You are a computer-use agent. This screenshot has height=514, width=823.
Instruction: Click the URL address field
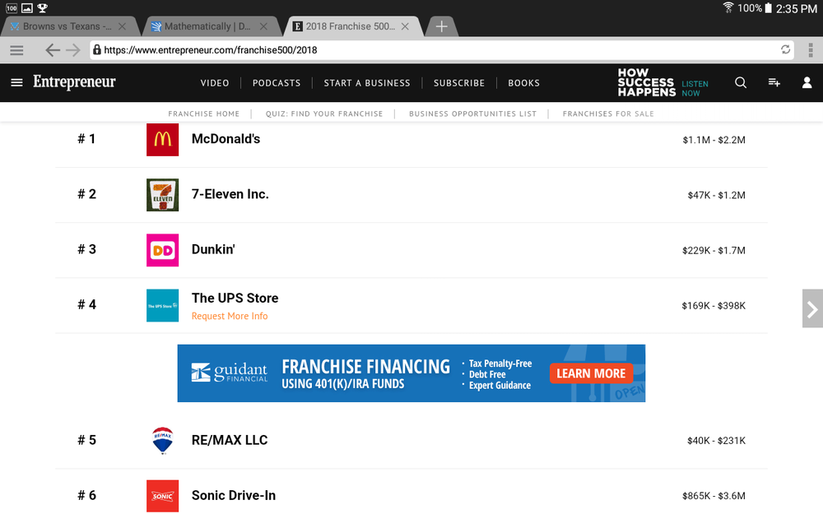pos(435,50)
